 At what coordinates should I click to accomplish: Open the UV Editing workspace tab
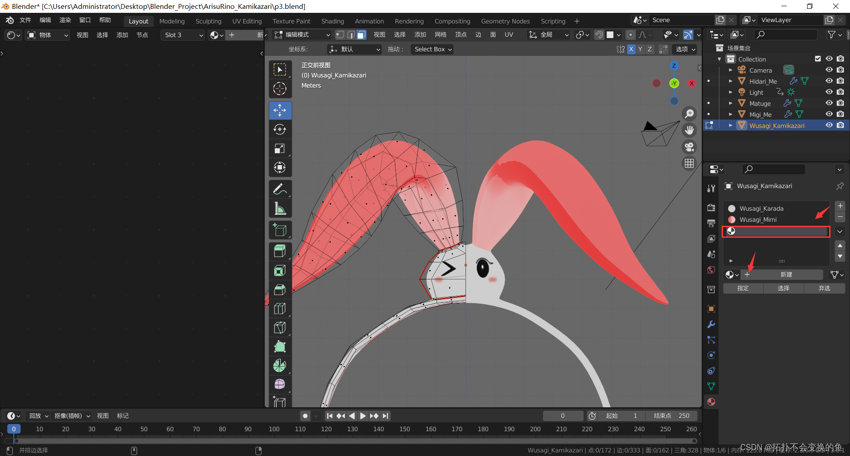[x=247, y=21]
